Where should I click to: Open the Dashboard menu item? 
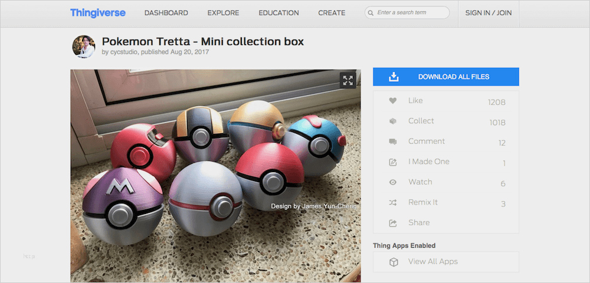point(166,13)
